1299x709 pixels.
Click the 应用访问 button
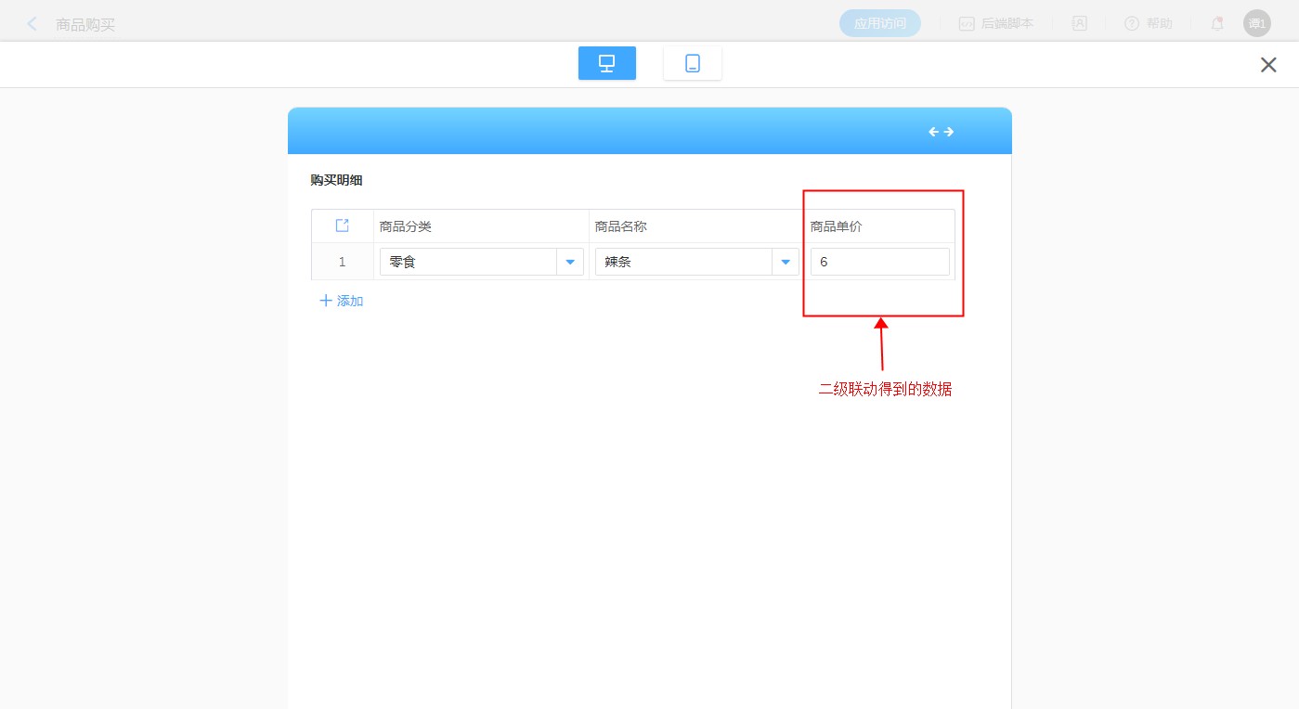tap(879, 23)
